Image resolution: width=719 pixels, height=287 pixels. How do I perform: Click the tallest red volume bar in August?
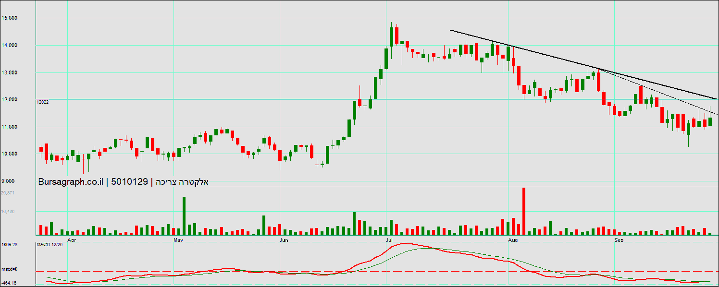pos(524,211)
